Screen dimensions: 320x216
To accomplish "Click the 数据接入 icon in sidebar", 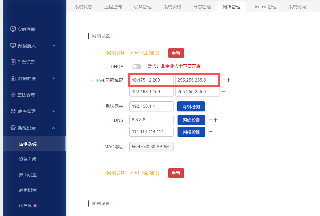I will click(x=13, y=46).
